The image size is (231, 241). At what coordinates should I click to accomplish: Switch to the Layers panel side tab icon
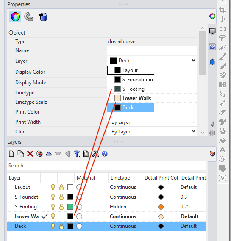[212, 154]
